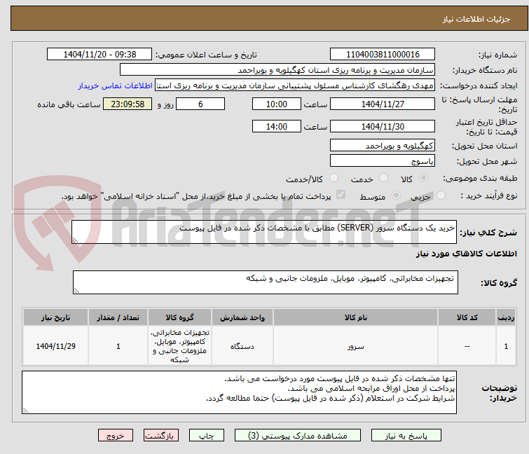Click item name cell 'سرور'
Viewport: 529px width, 454px height.
(356, 346)
